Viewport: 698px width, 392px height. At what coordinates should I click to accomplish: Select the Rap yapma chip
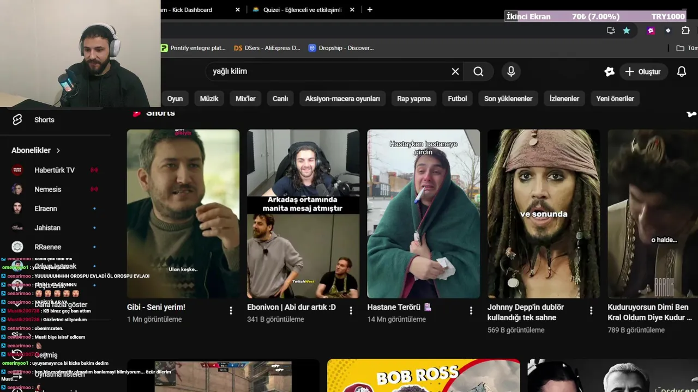414,99
